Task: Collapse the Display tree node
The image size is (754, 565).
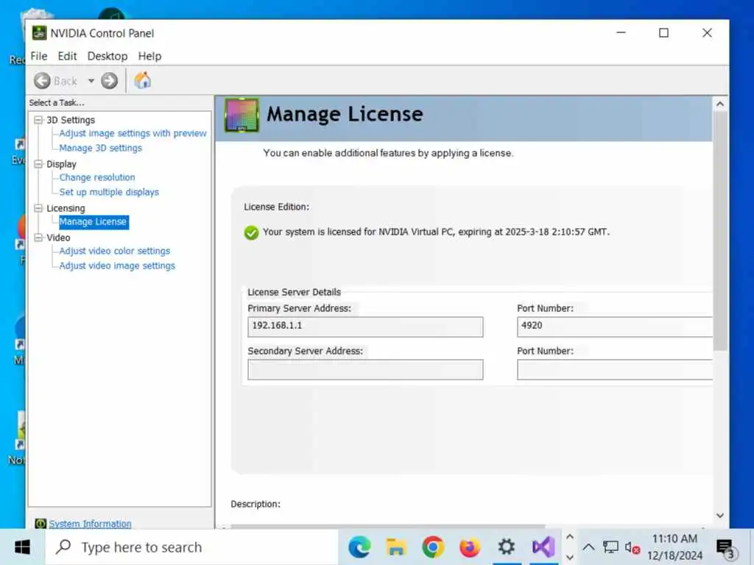Action: (38, 164)
